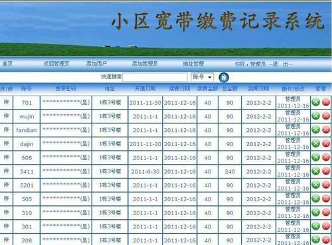This screenshot has height=245, width=332.
Task: Click the red delete icon in row fandian
Action: click(x=326, y=129)
